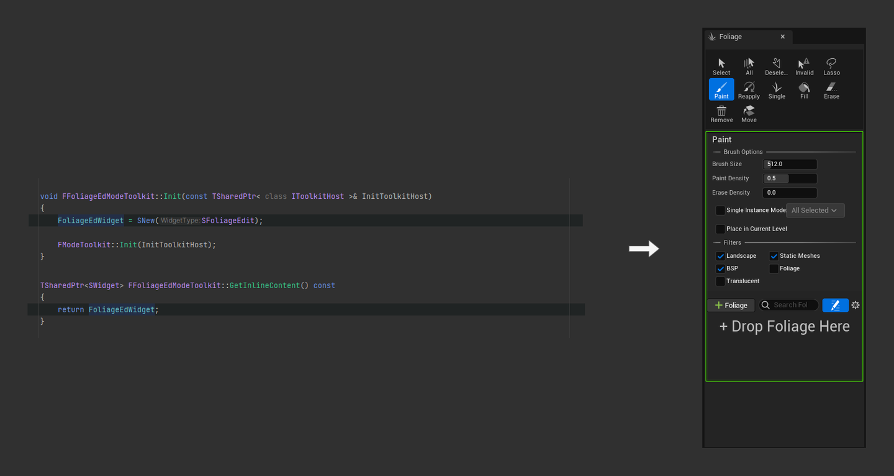Adjust the Paint Density slider
894x476 pixels.
click(x=790, y=178)
